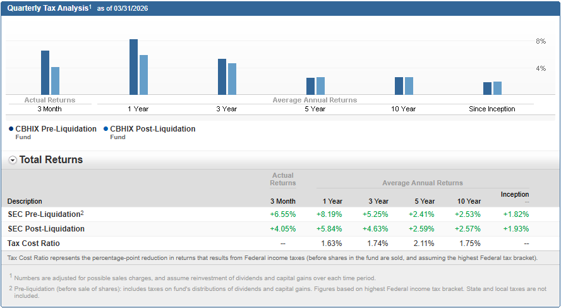Click the 2.11% five-year tax cost value
Screen dimensions: 561x308
tap(423, 243)
